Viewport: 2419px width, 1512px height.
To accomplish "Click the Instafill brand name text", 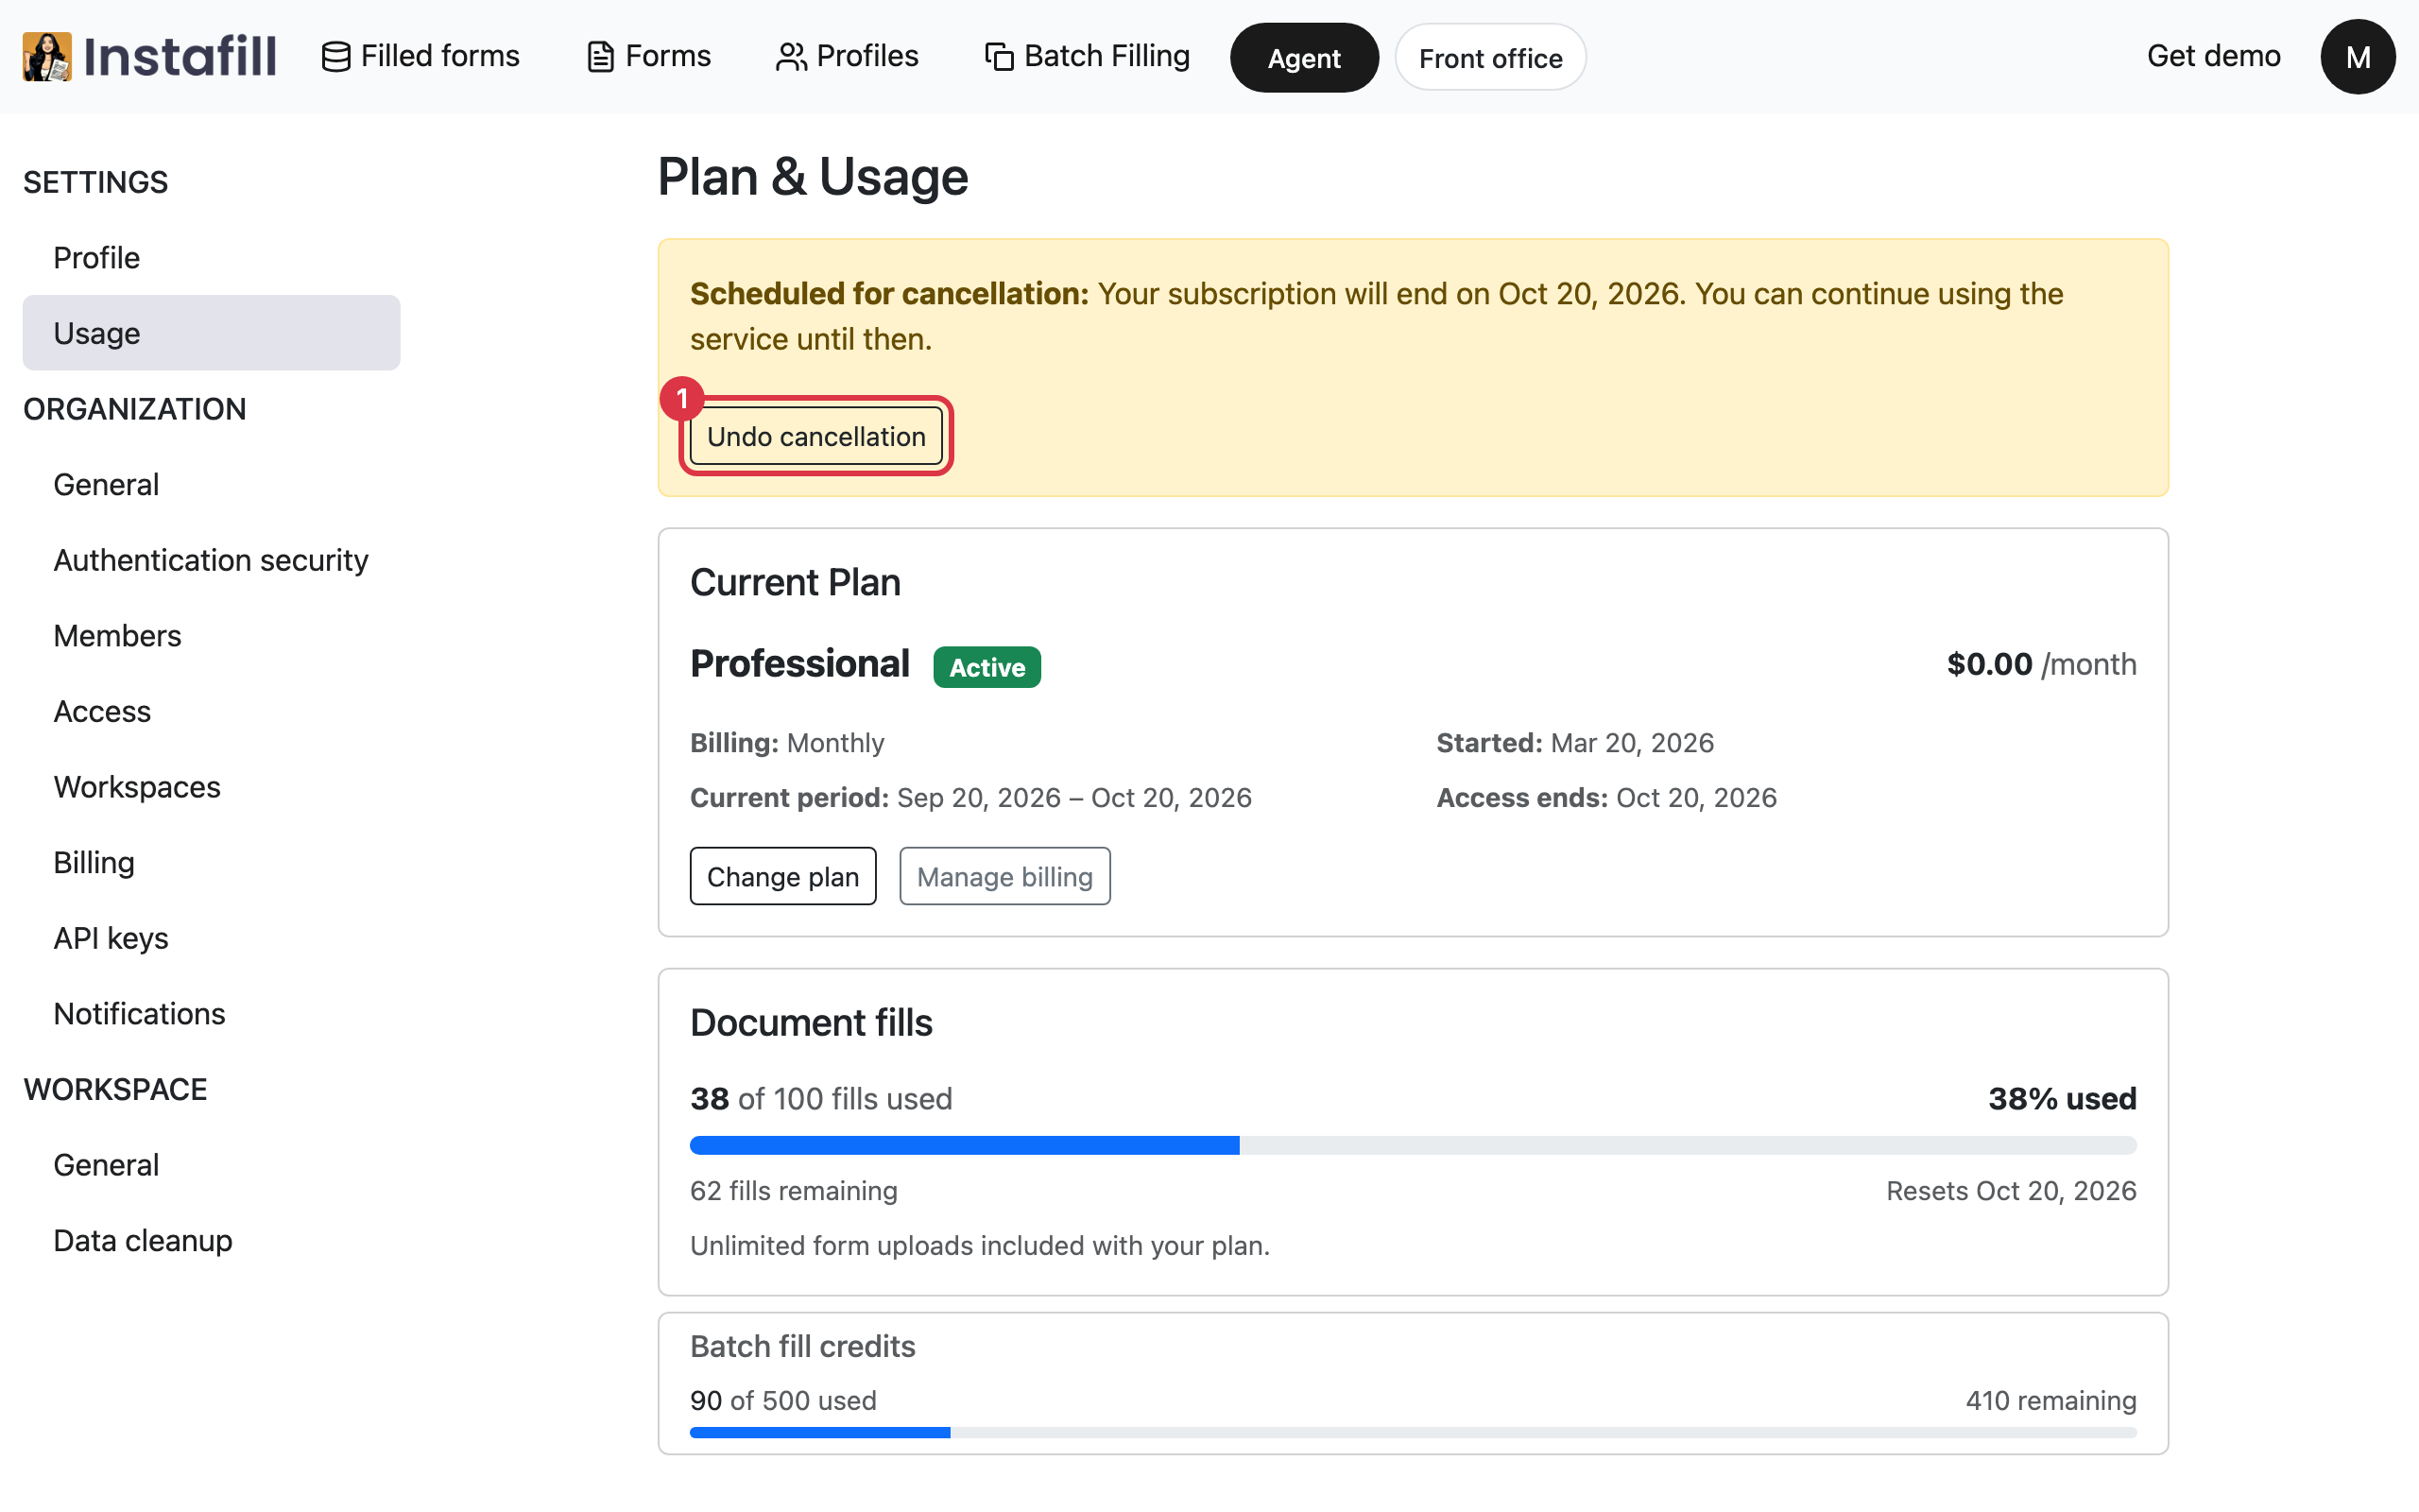I will click(x=180, y=56).
